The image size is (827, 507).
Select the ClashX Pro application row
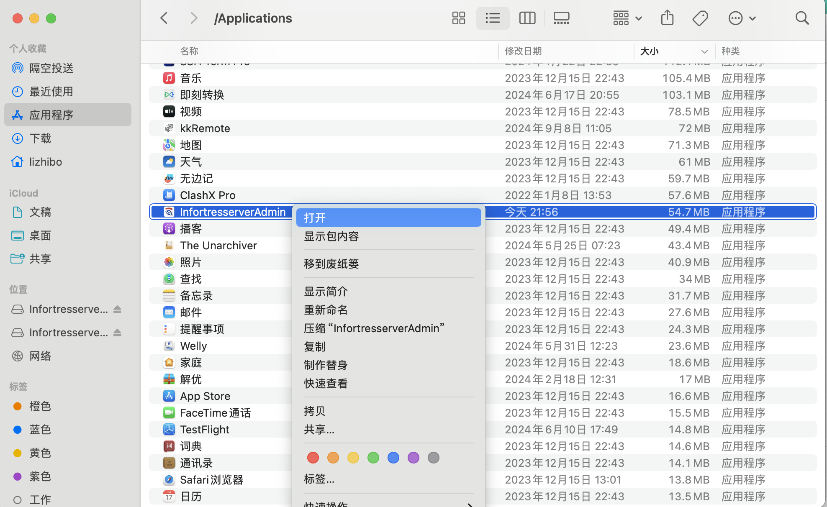click(208, 195)
